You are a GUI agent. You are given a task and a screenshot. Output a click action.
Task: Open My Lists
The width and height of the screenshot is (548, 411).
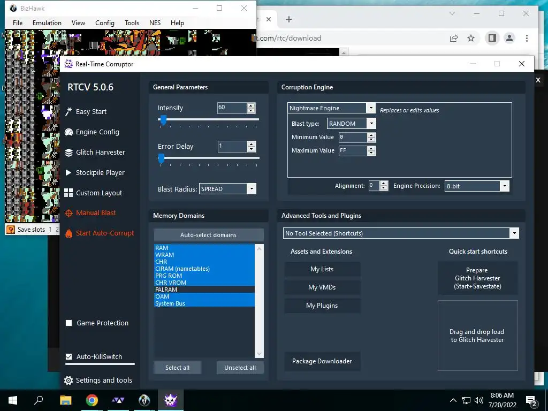[x=322, y=269]
